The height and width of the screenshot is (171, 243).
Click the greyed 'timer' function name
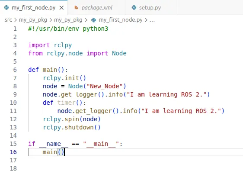[66, 103]
